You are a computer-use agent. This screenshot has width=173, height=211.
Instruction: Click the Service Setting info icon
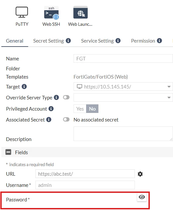[118, 41]
